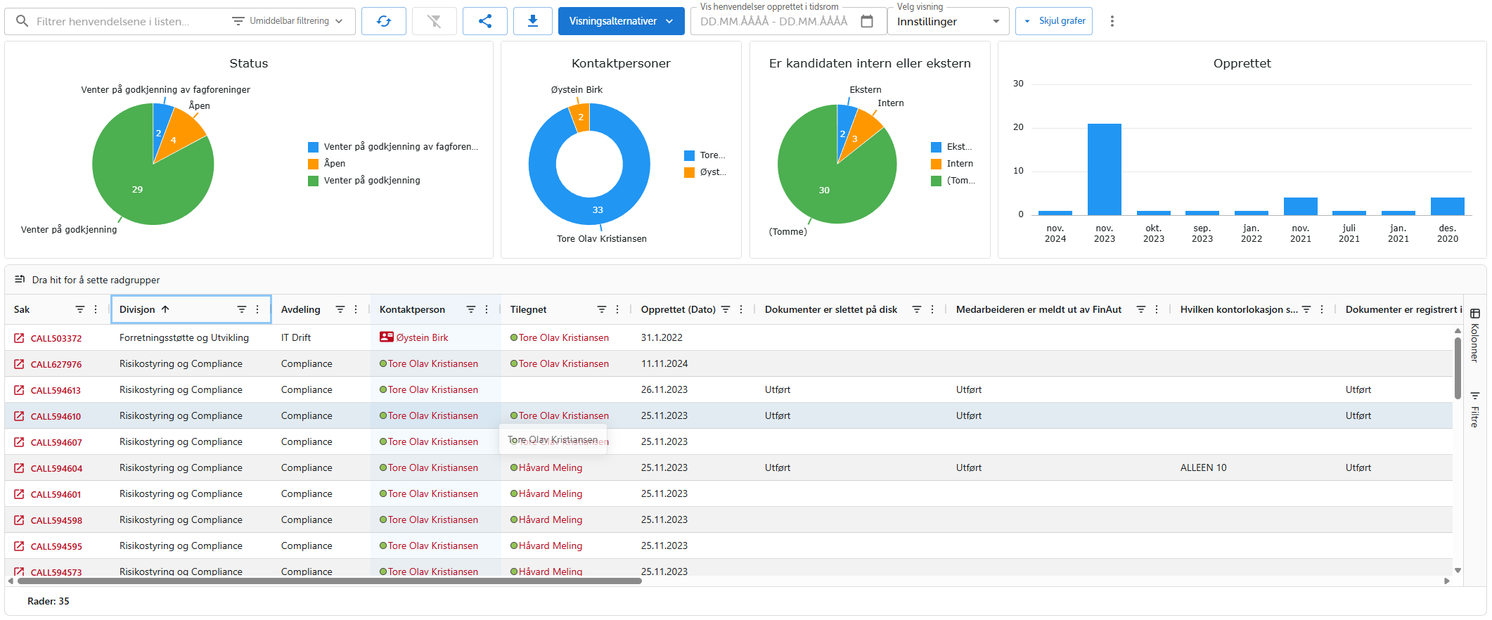Open the external link icon for CALL503372

[x=19, y=338]
